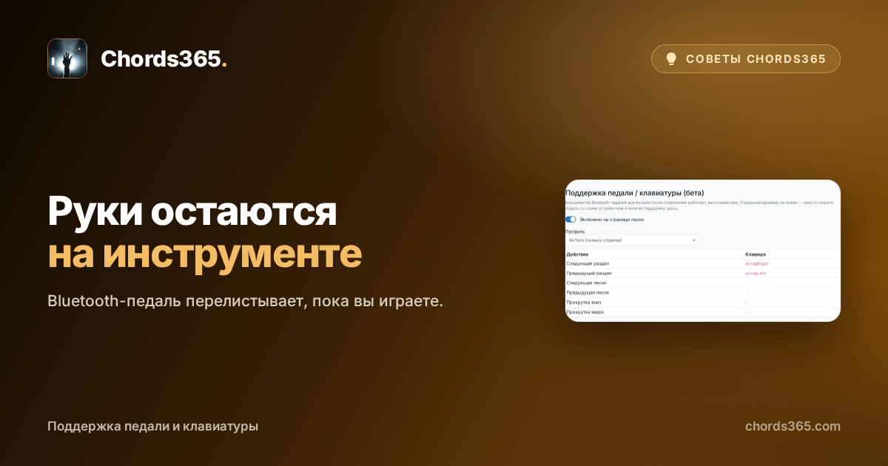Viewport: 888px width, 466px height.
Task: Click the dropdown chevron of the Профиль select
Action: coord(693,240)
